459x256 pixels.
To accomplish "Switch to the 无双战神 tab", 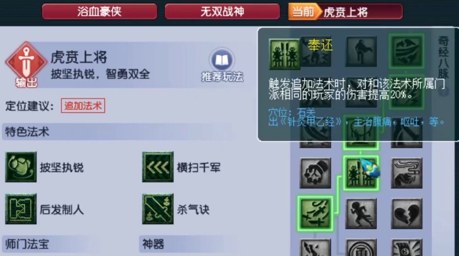I will click(222, 12).
